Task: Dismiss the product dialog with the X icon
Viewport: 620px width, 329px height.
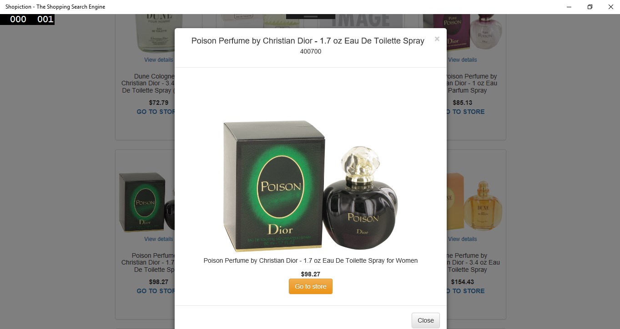Action: 437,39
